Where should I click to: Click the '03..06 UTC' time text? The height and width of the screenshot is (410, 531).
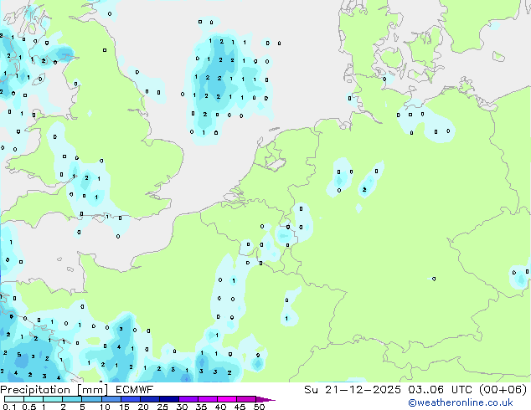pyautogui.click(x=439, y=390)
